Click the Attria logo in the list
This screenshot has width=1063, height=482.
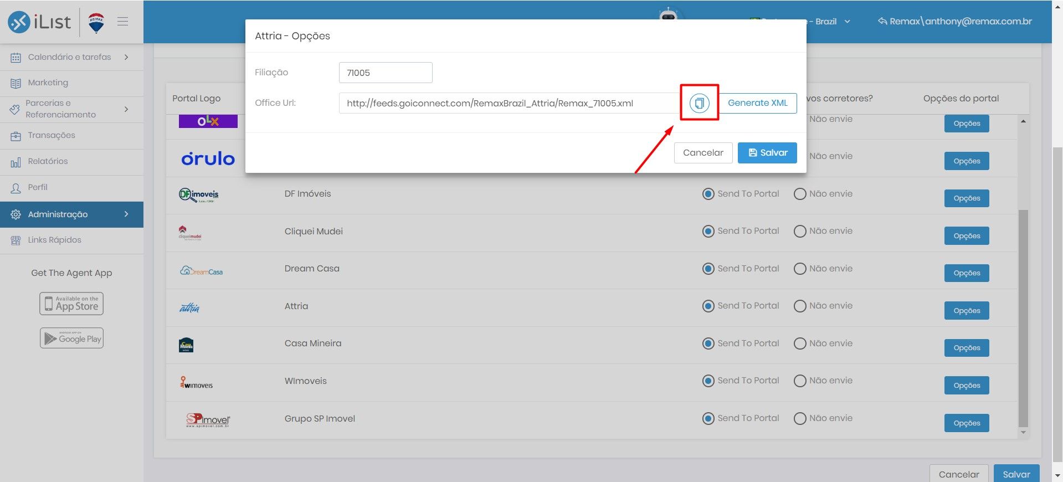(189, 307)
